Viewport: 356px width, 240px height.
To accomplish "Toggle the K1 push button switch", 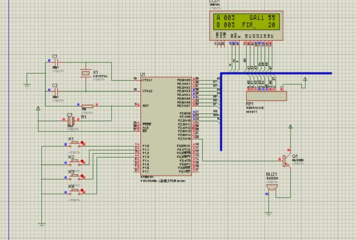I will pyautogui.click(x=75, y=144).
